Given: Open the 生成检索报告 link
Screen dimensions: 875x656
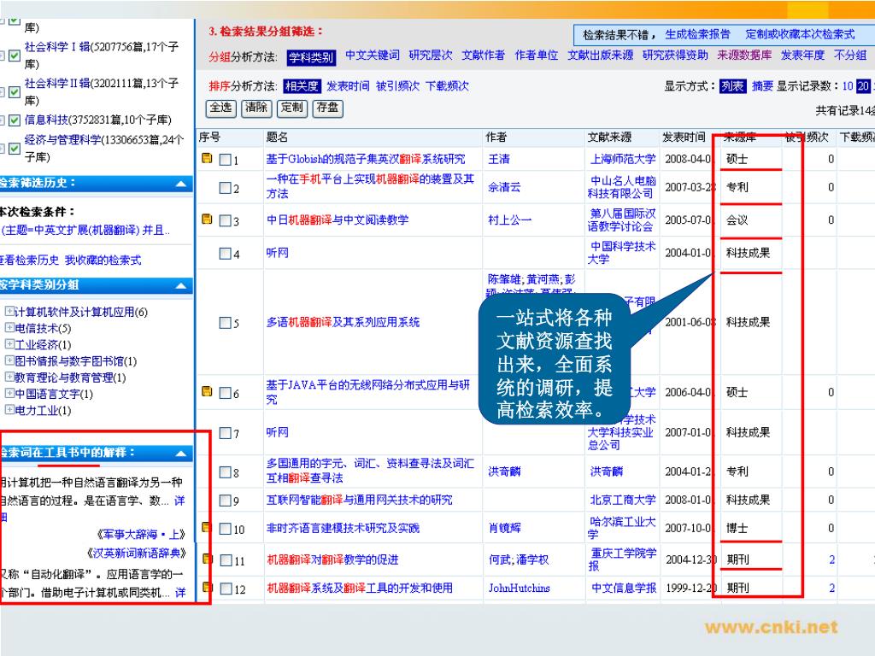Looking at the screenshot, I should coord(697,35).
